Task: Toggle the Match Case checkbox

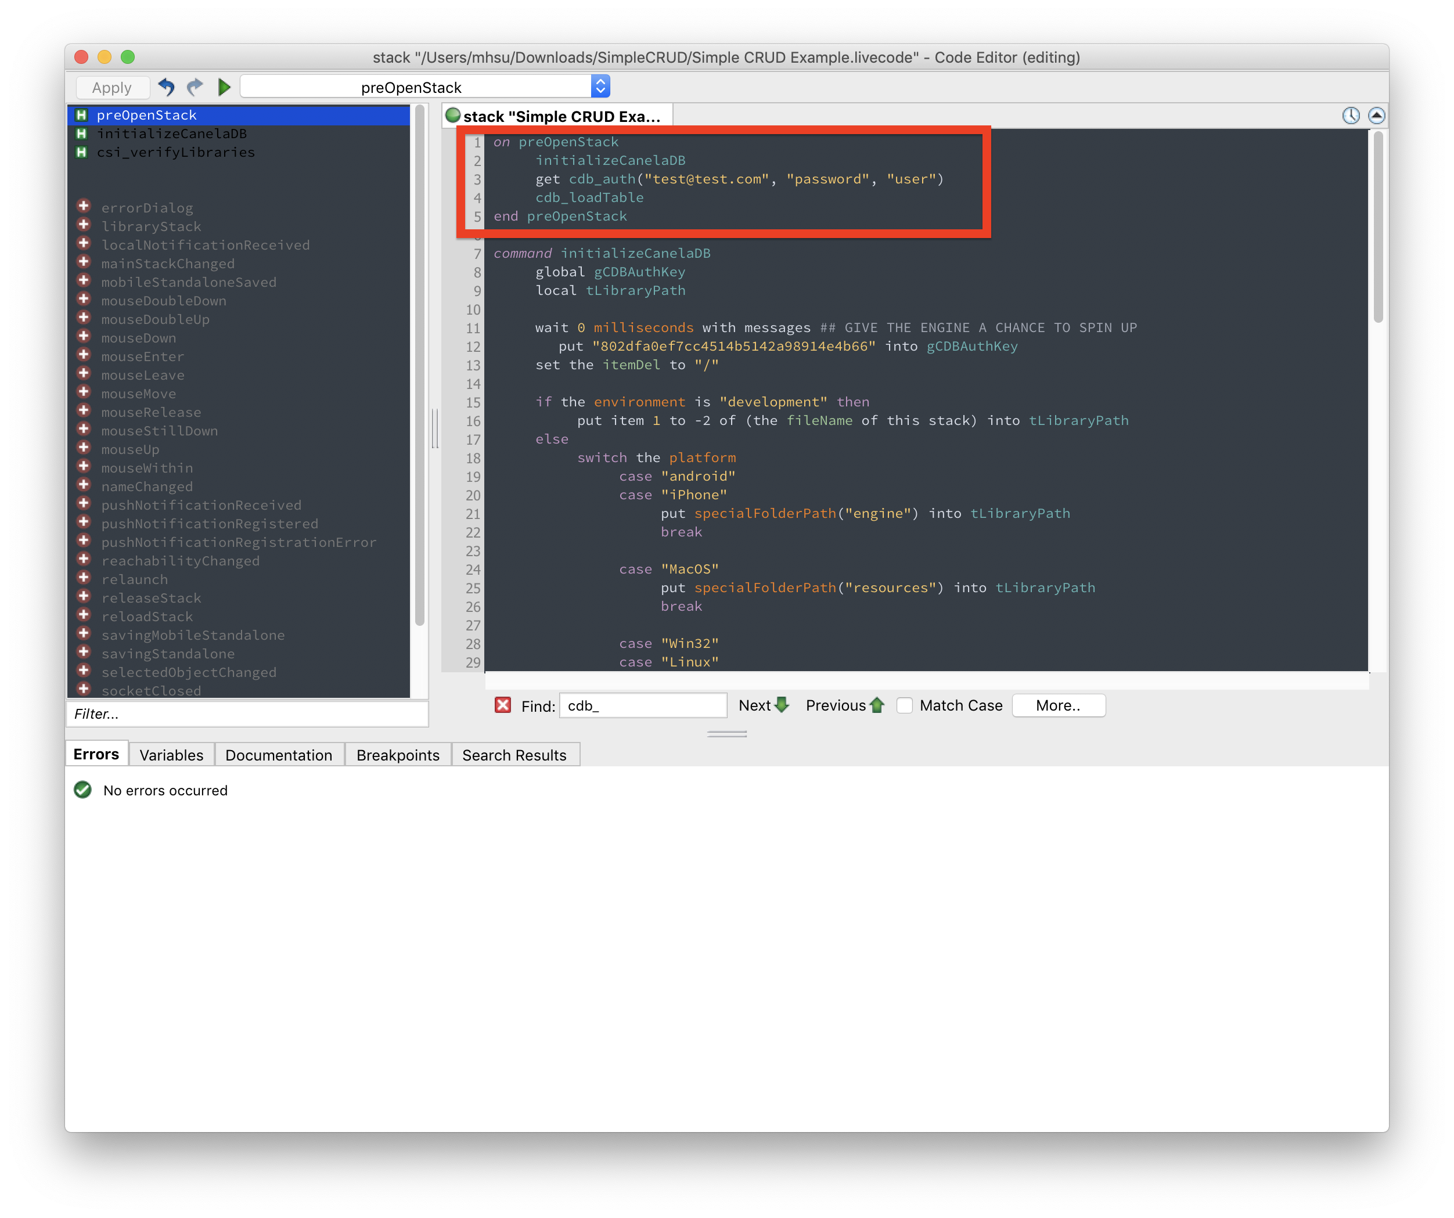Action: pos(904,705)
